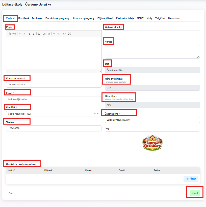
Task: Click the Stát field showing Česká republika
Action: (x=152, y=70)
